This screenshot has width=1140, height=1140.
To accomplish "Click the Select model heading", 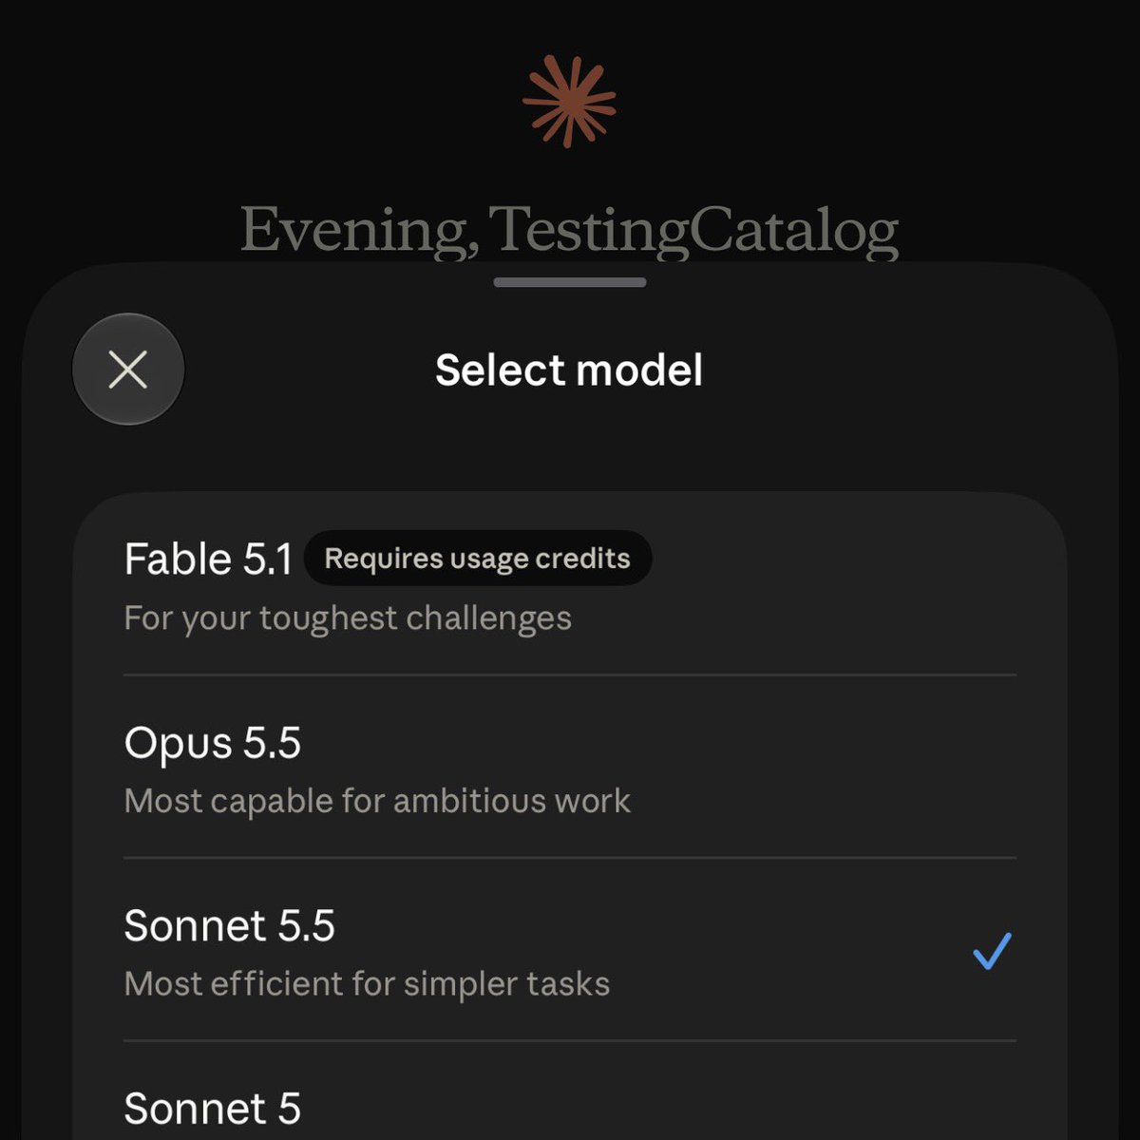I will coord(569,370).
